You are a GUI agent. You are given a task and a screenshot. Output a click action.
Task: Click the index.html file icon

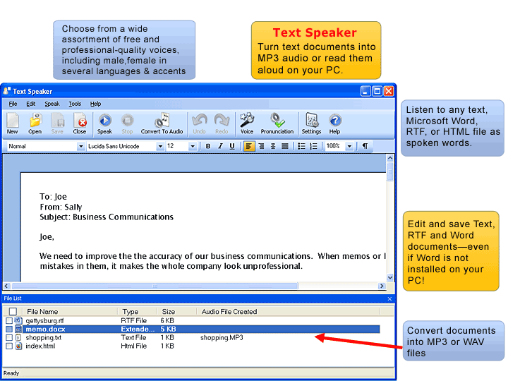(x=18, y=346)
